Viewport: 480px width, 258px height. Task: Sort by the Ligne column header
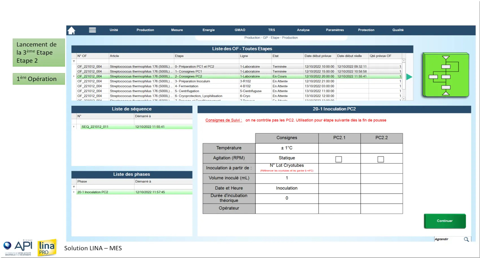tap(255, 56)
